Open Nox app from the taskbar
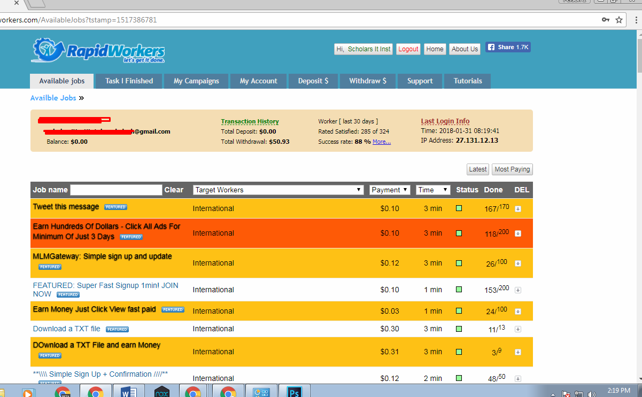642x397 pixels. 161,393
